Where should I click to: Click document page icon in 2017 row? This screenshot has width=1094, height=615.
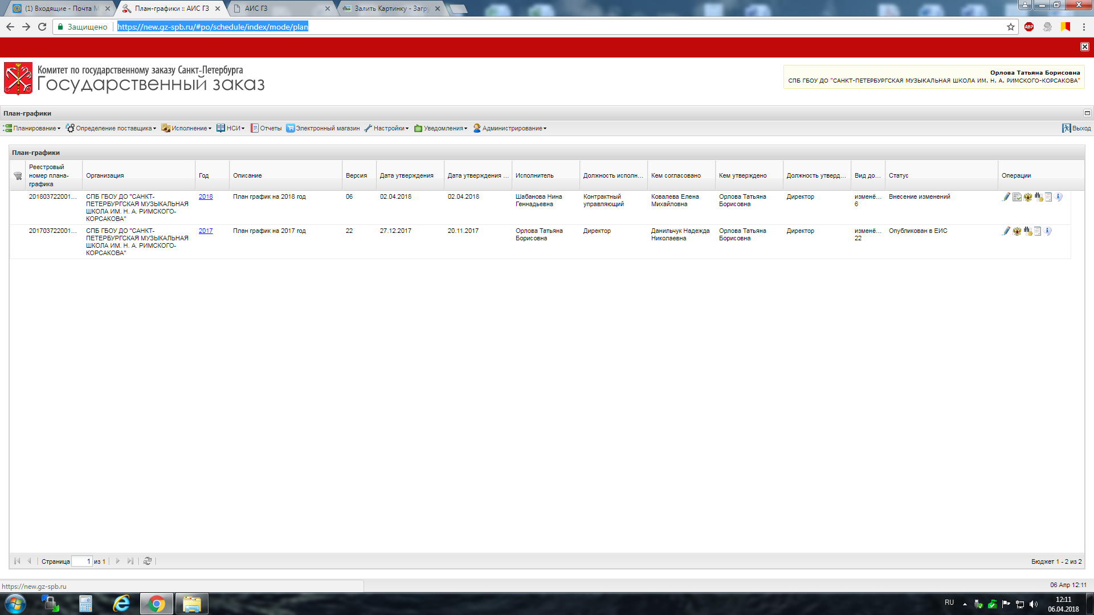[x=1038, y=231]
